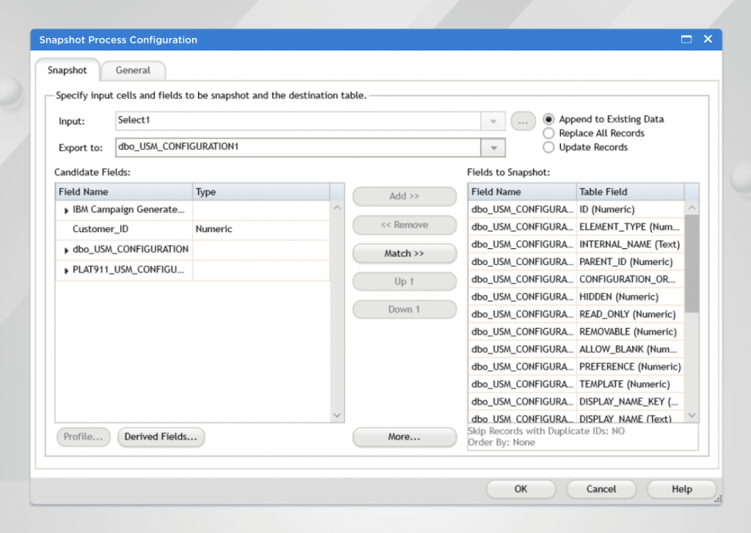This screenshot has width=751, height=533.
Task: Click the ellipsis browse button beside Input
Action: (522, 122)
